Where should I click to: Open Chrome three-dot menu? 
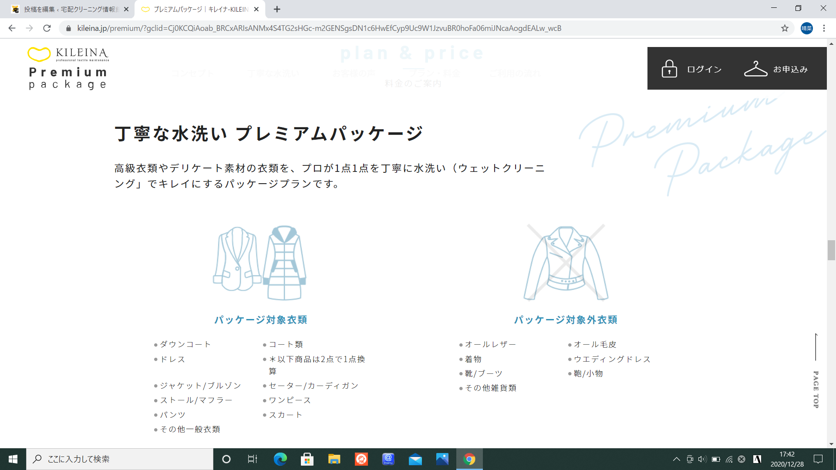[x=824, y=28]
